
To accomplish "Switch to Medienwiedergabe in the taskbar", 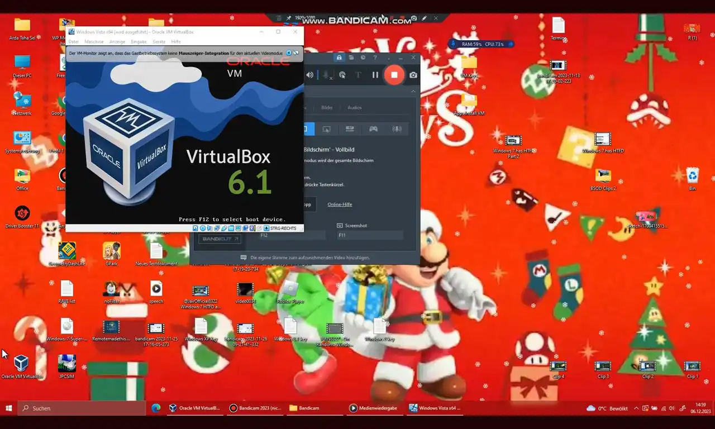I will (x=374, y=408).
